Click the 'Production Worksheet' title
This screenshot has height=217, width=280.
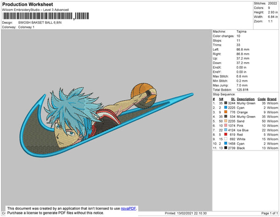pos(28,5)
